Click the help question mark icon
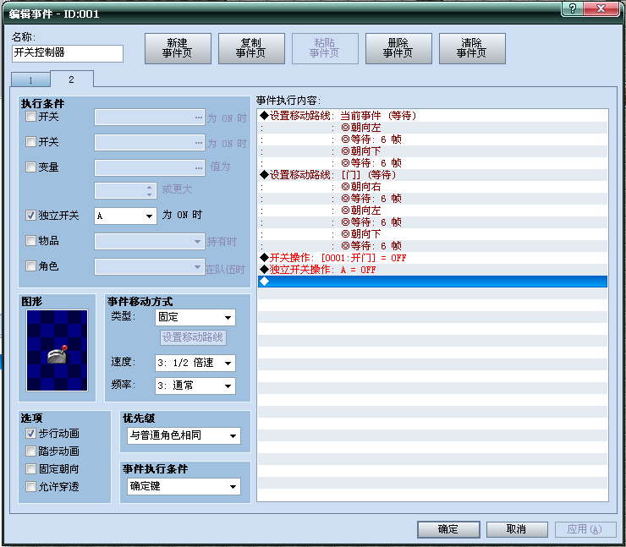626x547 pixels. 574,8
